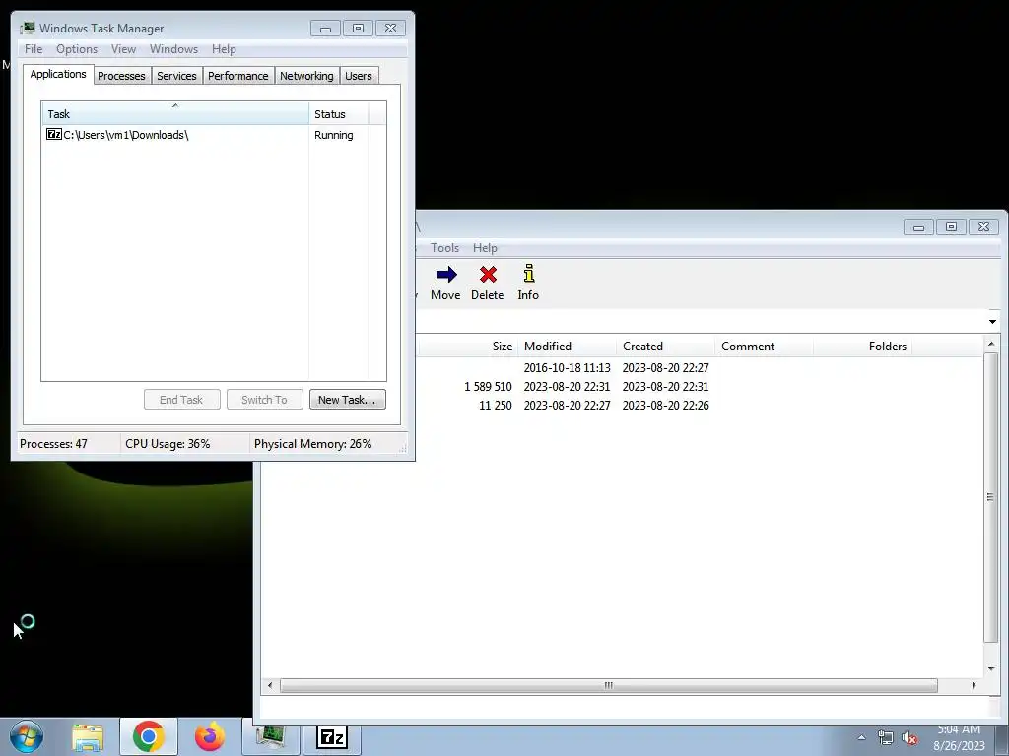Click the Move arrow icon in 7-Zip

tap(446, 275)
